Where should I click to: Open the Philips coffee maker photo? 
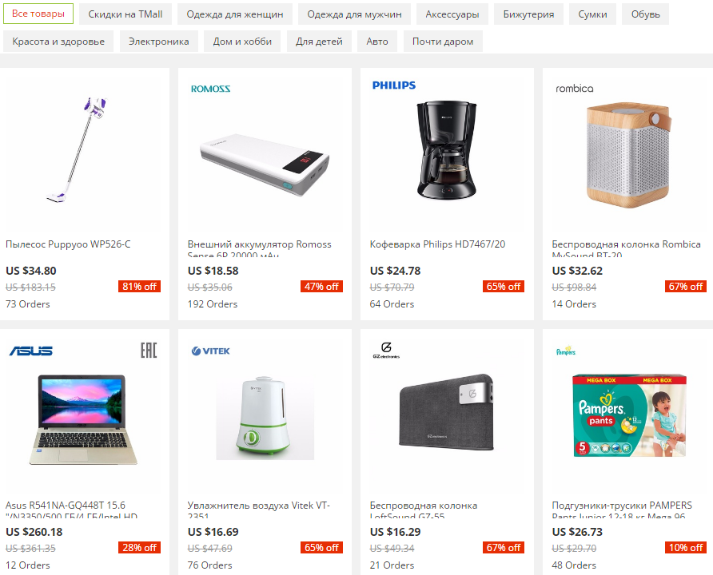(447, 150)
